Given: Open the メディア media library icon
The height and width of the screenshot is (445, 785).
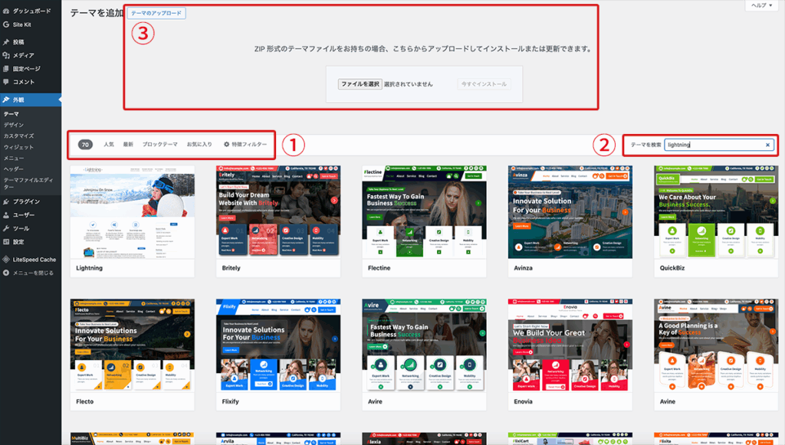Looking at the screenshot, I should [6, 55].
